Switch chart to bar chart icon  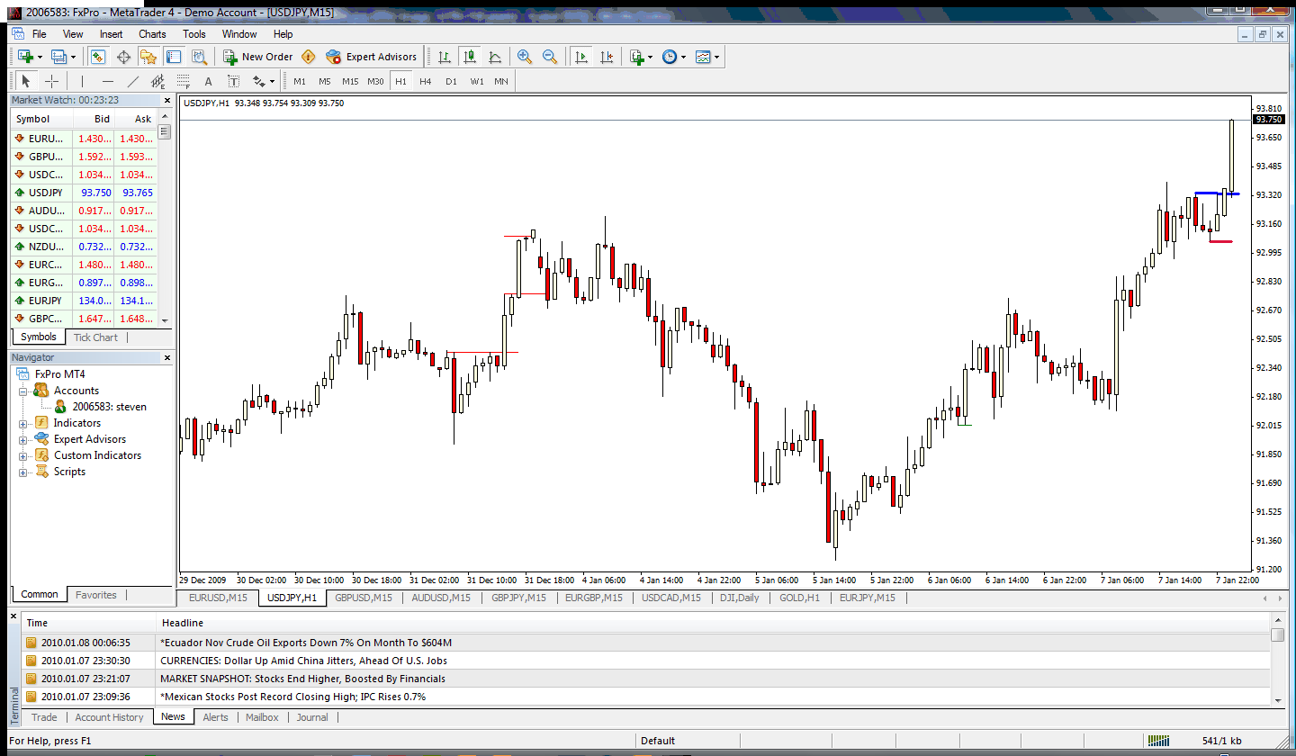(x=445, y=57)
